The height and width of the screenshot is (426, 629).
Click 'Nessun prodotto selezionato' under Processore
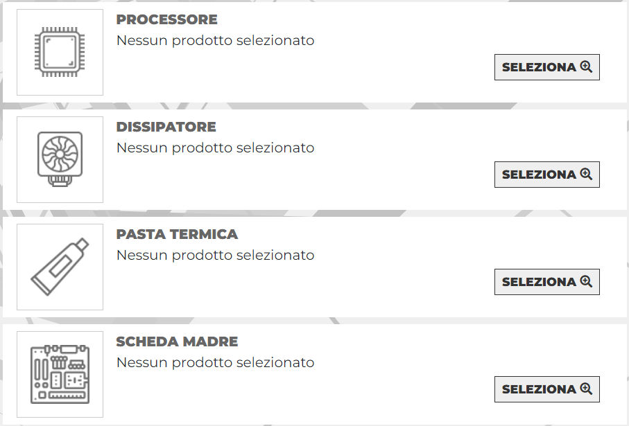[x=215, y=41]
